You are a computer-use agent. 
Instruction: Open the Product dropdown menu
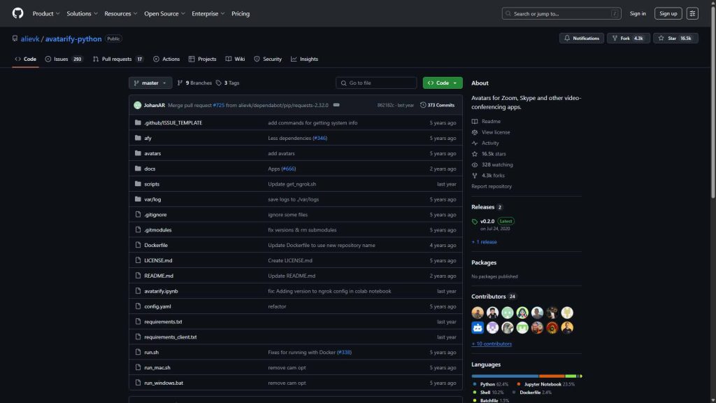pyautogui.click(x=46, y=14)
